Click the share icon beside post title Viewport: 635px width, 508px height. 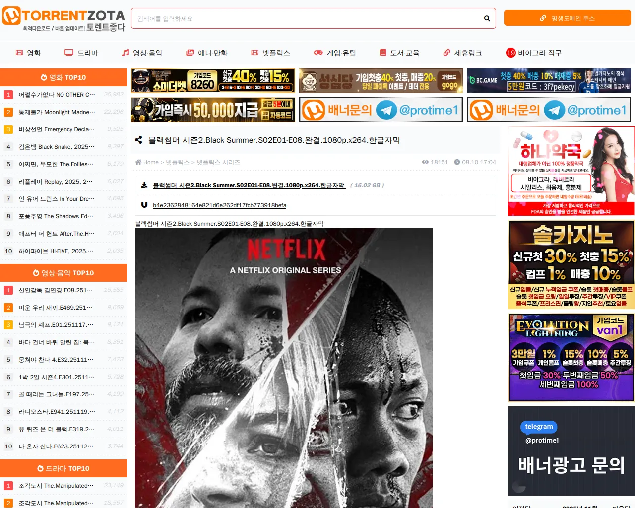pos(138,140)
